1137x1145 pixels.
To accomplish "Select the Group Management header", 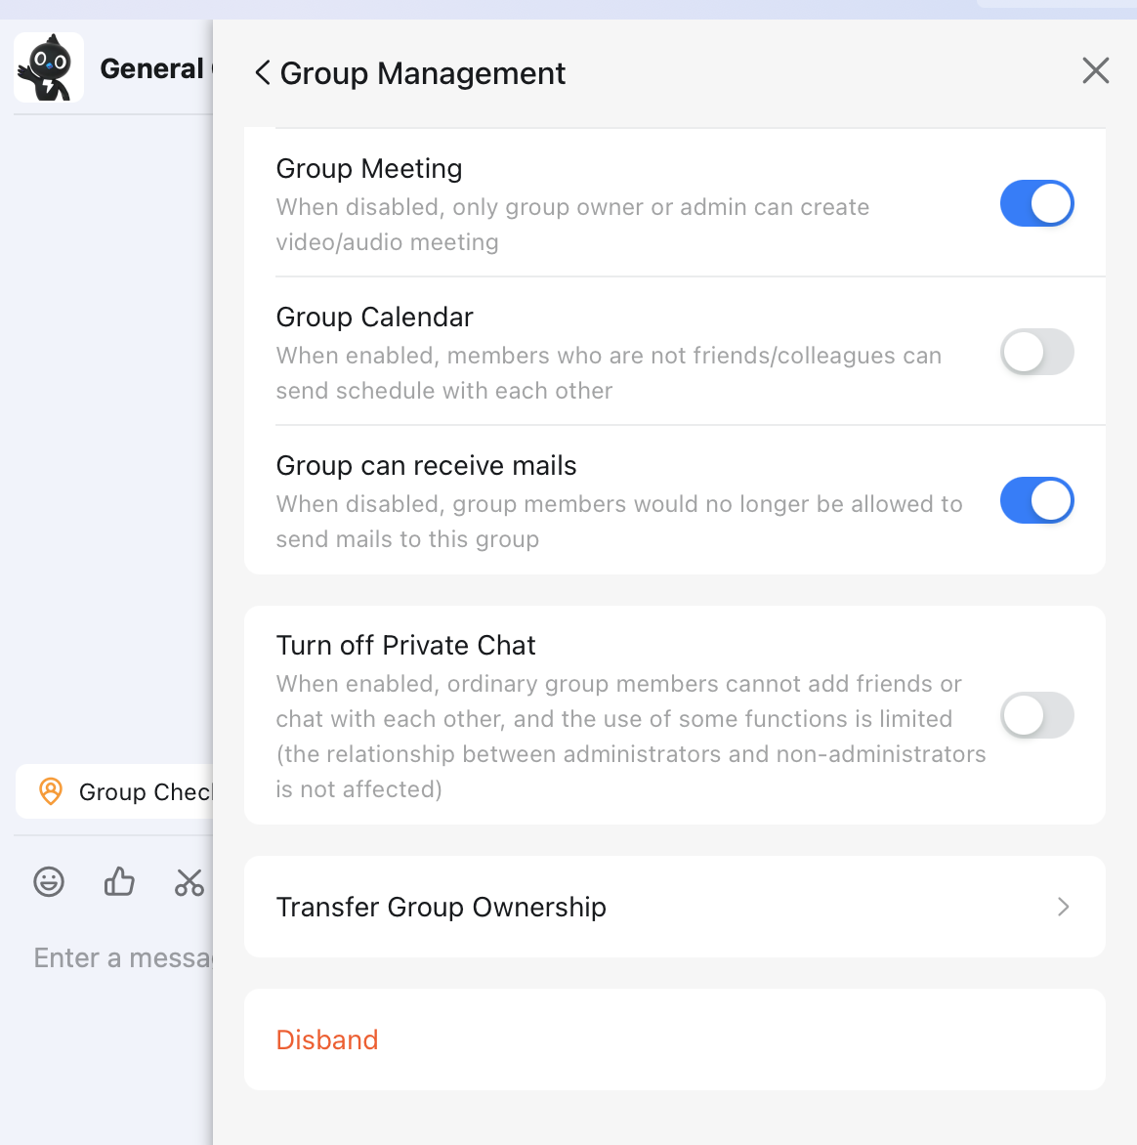I will (422, 72).
